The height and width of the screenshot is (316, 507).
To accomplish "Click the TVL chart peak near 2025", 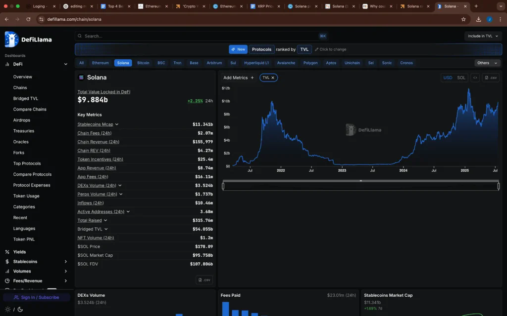I will point(468,89).
